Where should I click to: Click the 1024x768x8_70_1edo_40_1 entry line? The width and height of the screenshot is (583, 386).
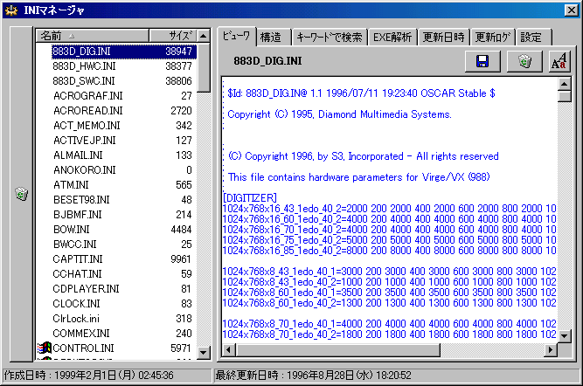click(x=389, y=324)
